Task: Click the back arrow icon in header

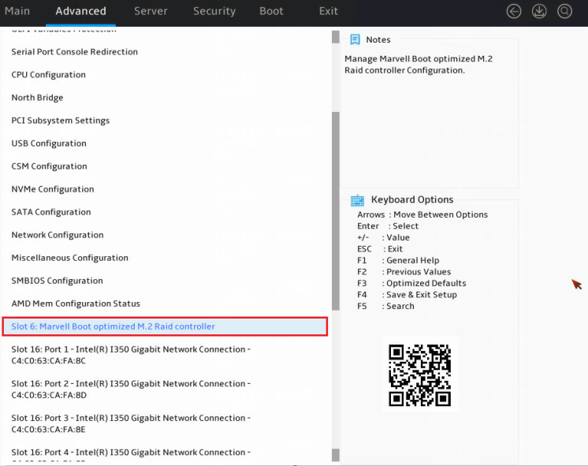Action: (x=514, y=11)
